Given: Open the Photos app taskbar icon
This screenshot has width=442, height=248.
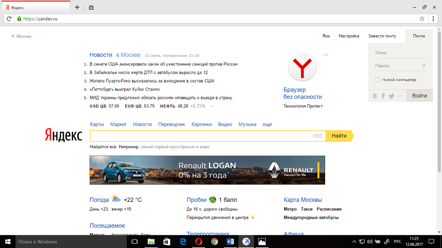Looking at the screenshot, I should point(262,242).
